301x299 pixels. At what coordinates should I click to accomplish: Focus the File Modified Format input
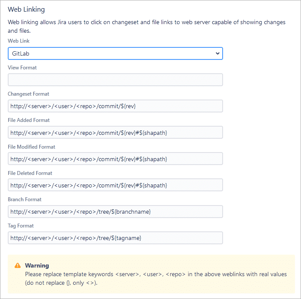pyautogui.click(x=115, y=159)
